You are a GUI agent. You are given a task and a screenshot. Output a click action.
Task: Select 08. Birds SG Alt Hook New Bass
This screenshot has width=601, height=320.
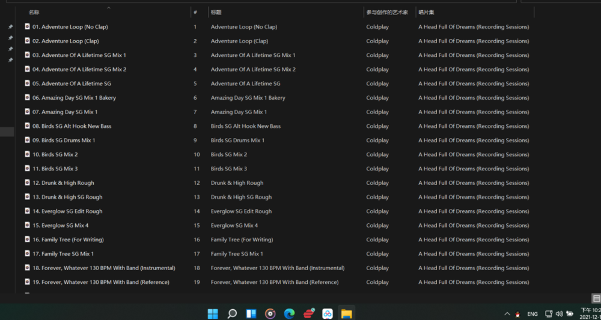tap(72, 126)
